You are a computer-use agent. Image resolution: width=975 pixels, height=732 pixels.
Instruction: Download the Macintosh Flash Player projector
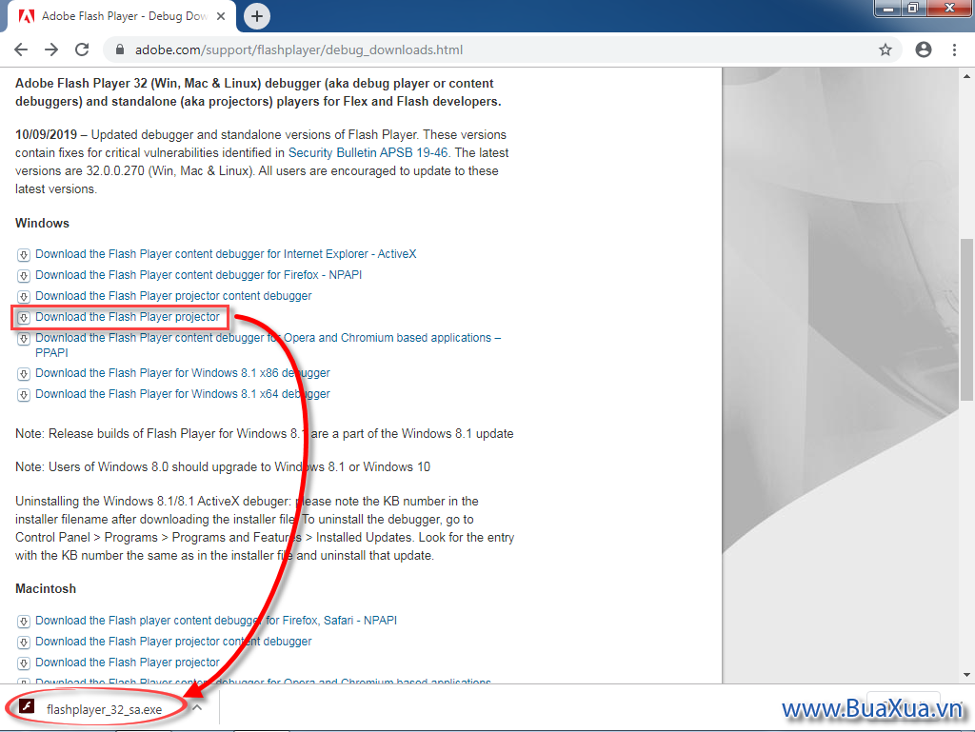point(128,663)
